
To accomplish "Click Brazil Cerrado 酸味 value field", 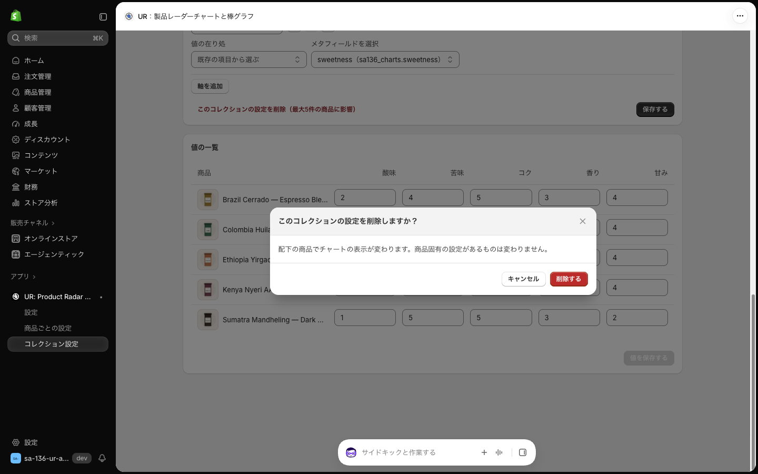I will click(x=365, y=197).
